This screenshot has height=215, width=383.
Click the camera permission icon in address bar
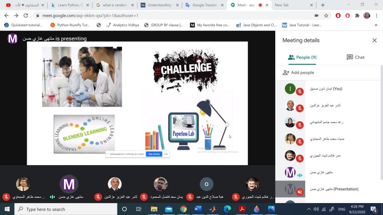tap(316, 16)
